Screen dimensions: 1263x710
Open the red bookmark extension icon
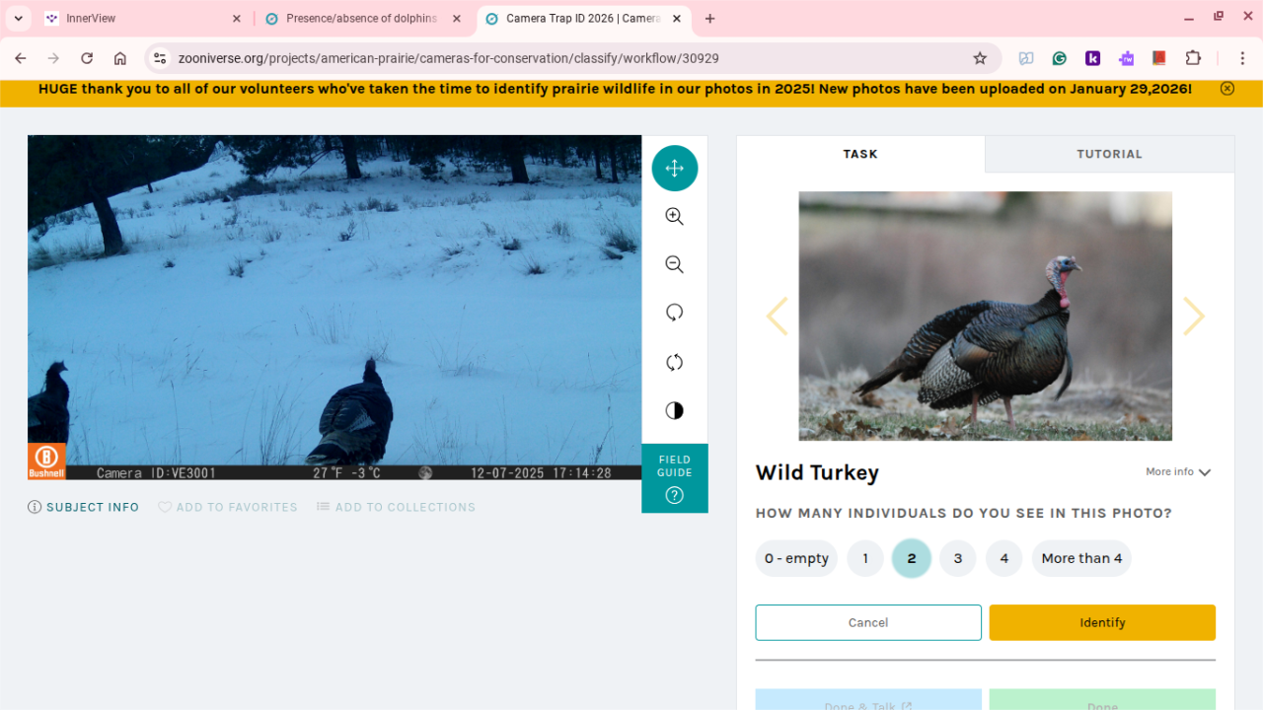[x=1159, y=58]
